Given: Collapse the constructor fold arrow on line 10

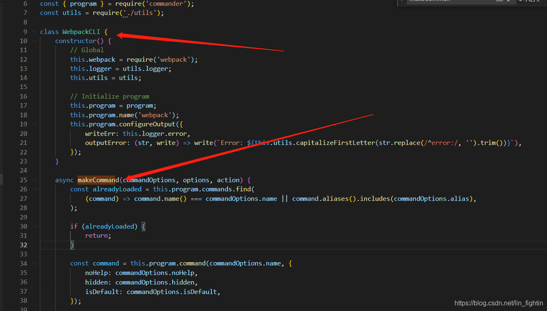Looking at the screenshot, I should pos(34,41).
